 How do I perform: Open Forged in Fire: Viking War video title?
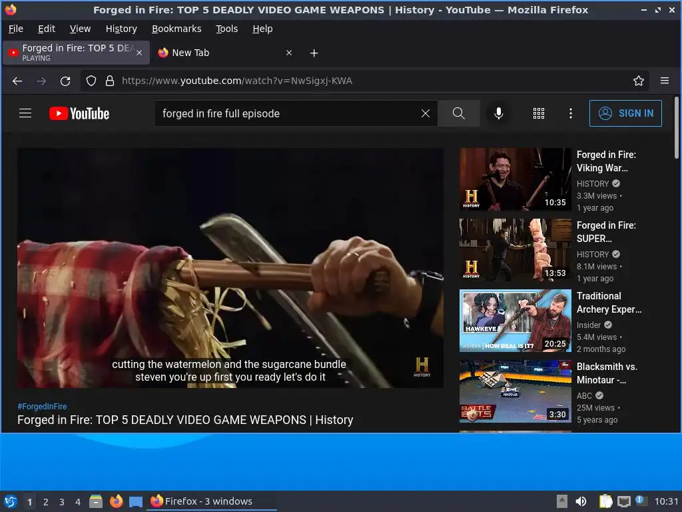[606, 161]
